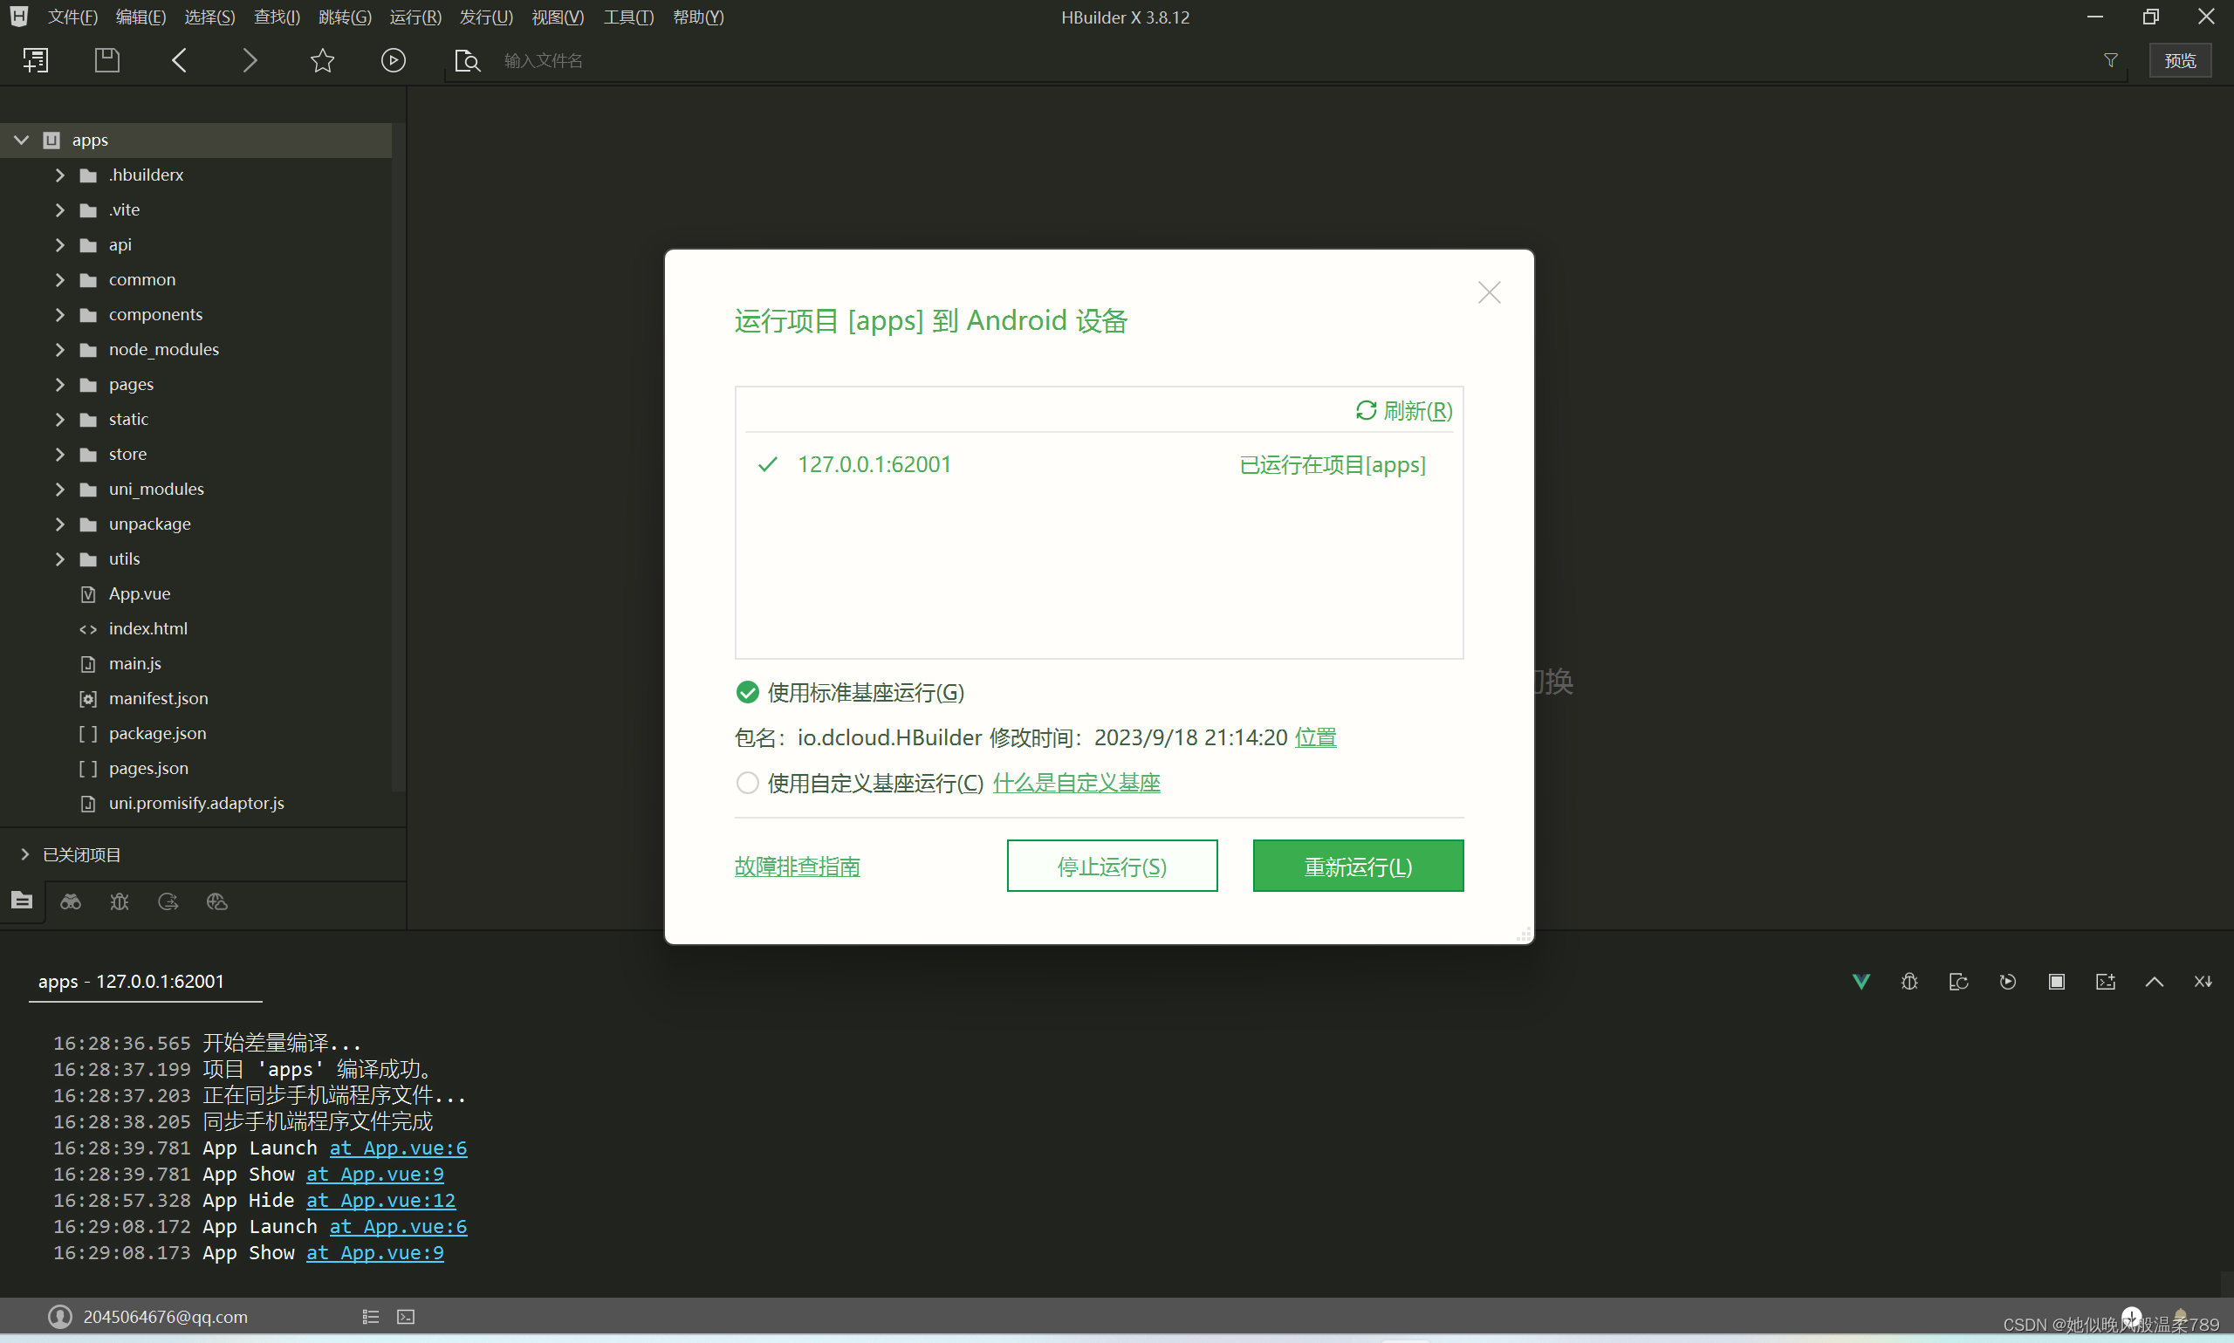Click the stop square icon in console toolbar

pyautogui.click(x=2056, y=982)
